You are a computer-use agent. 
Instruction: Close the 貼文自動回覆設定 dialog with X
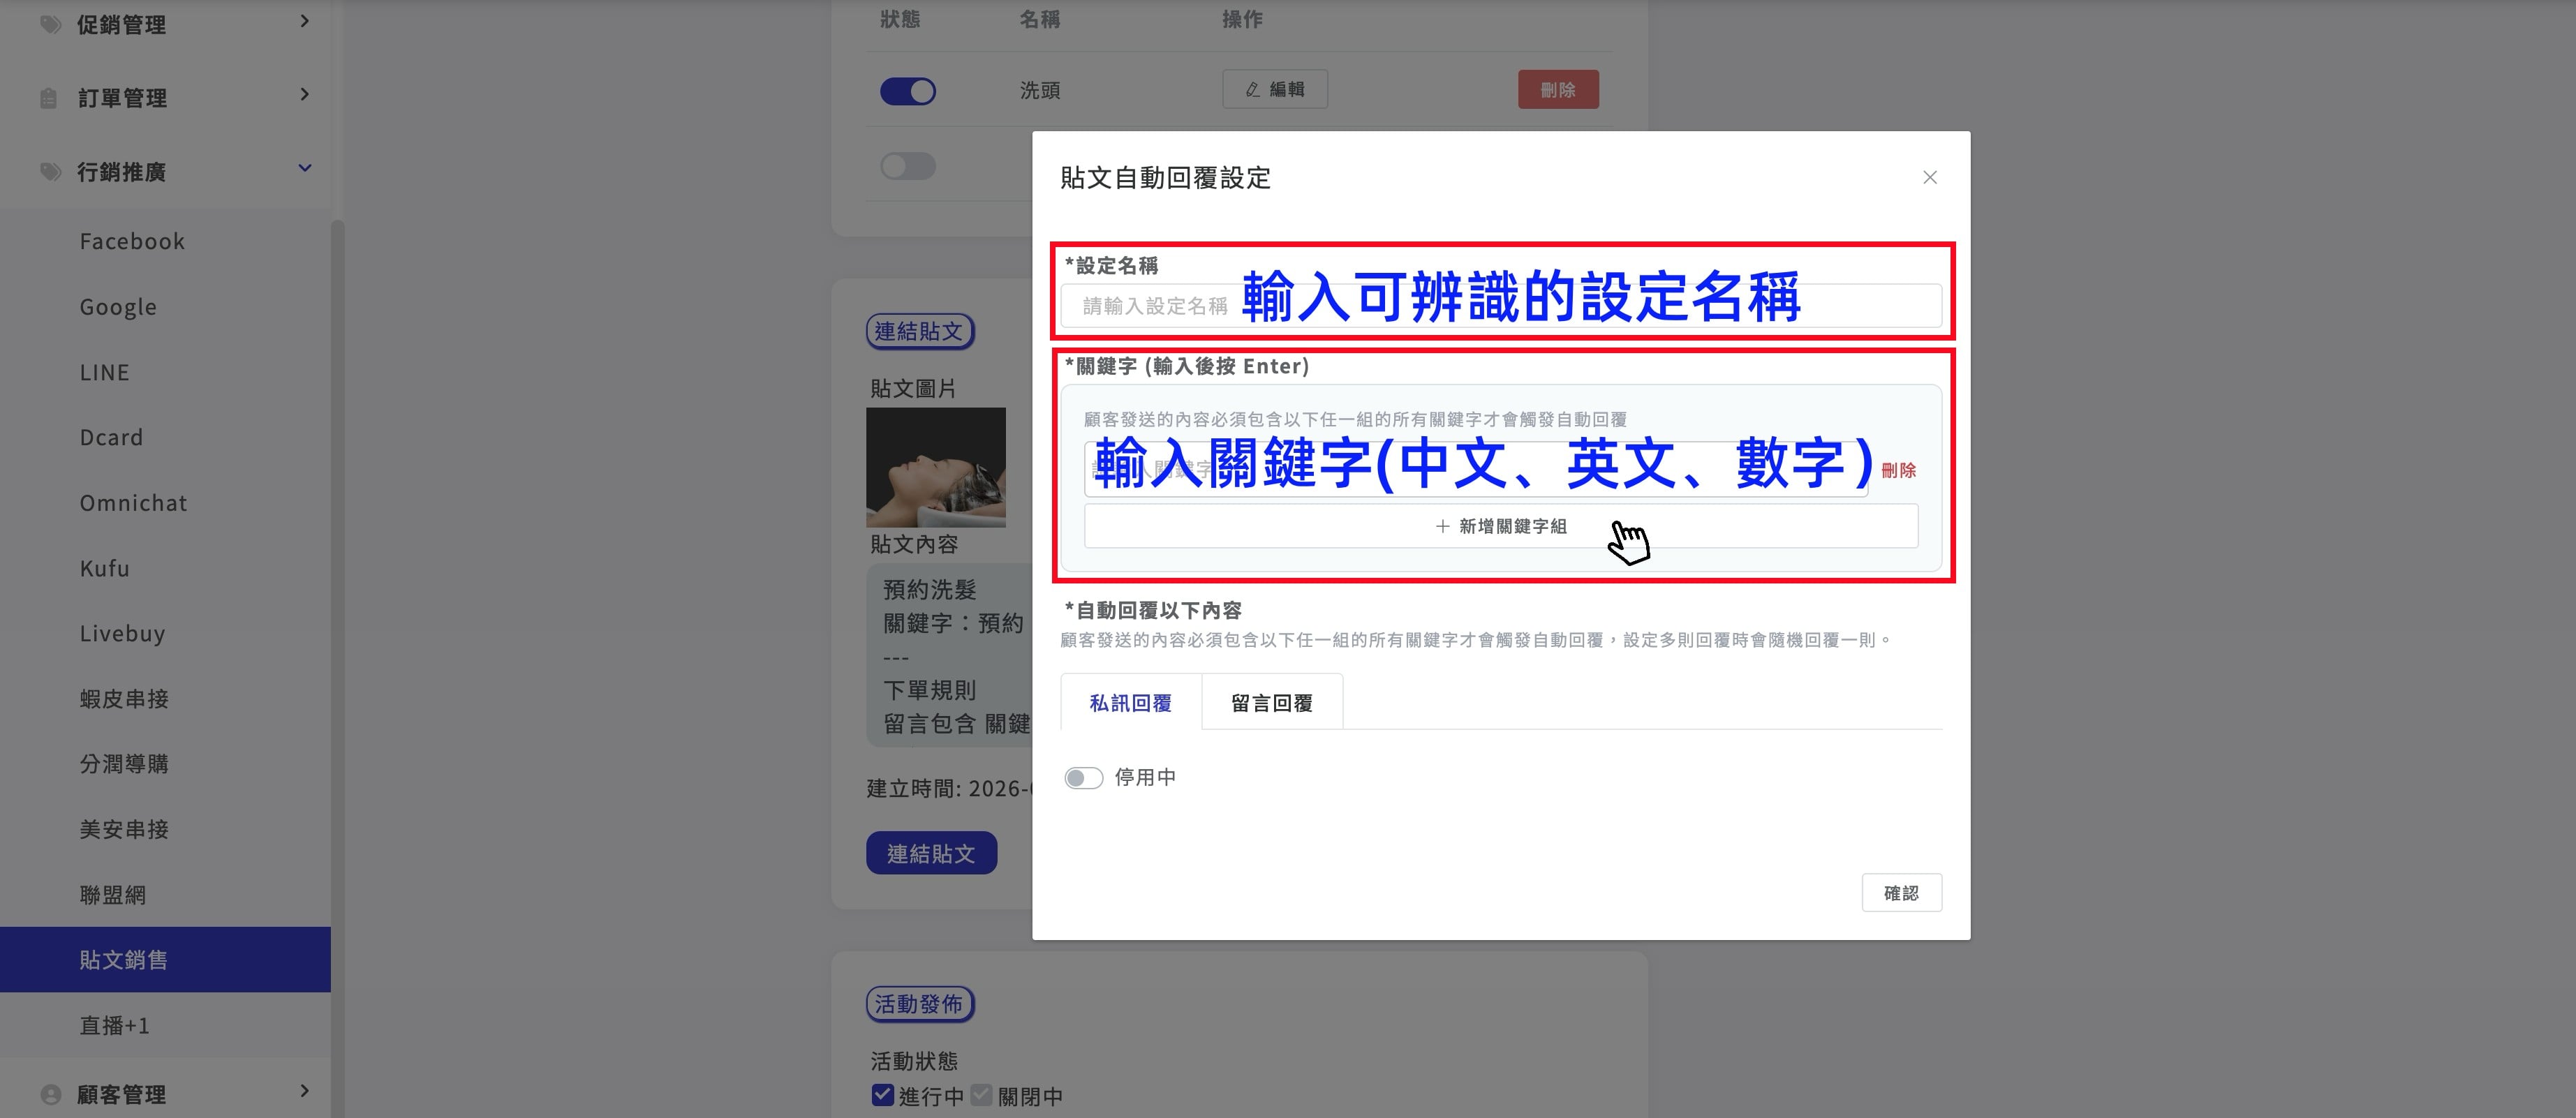point(1930,177)
